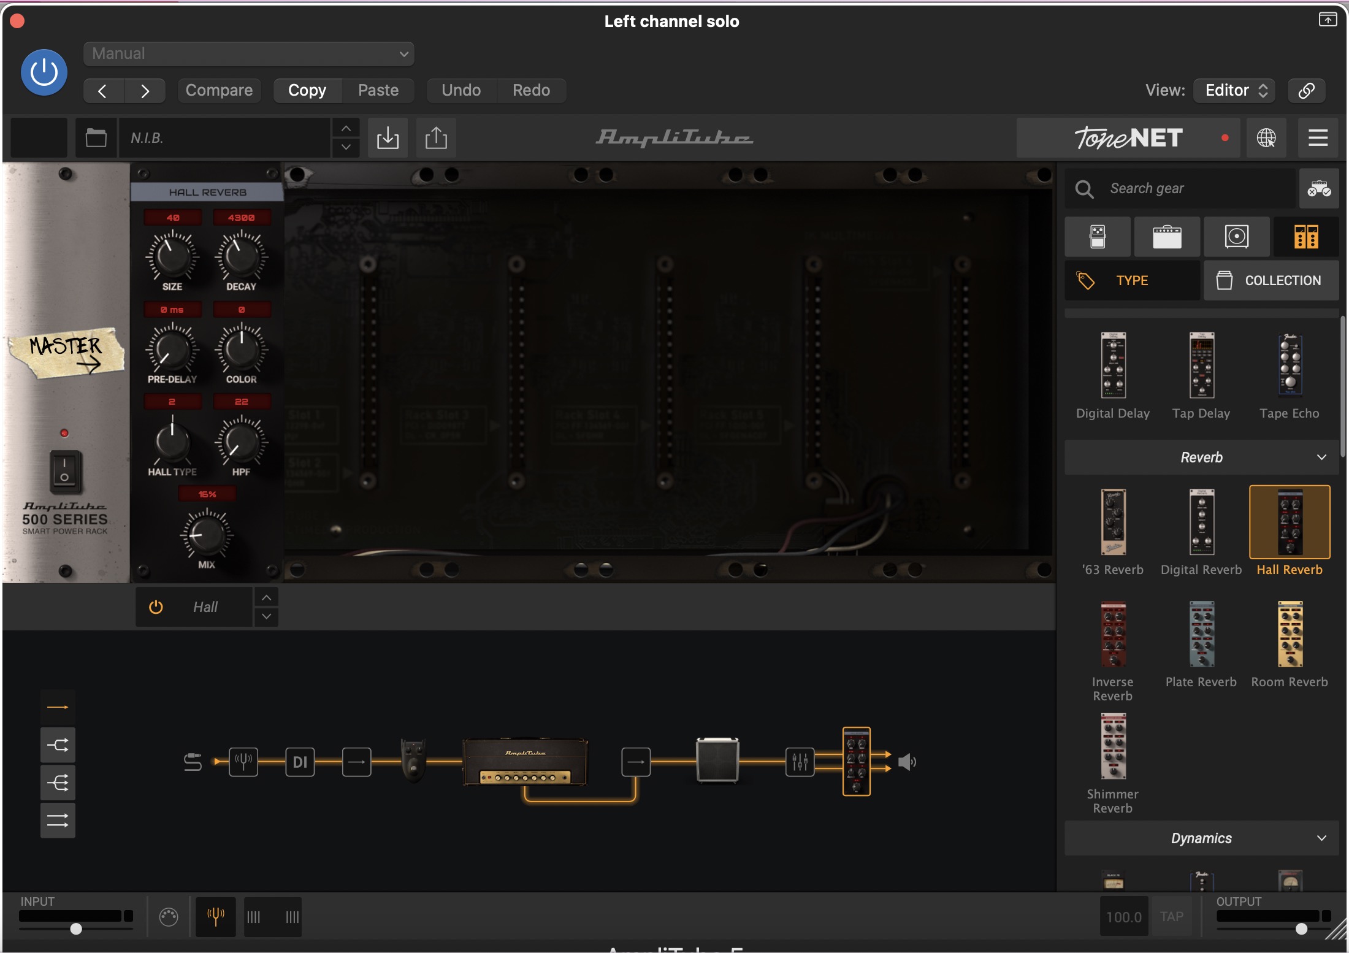
Task: Click the SIZE knob on Hall Reverb
Action: point(172,257)
